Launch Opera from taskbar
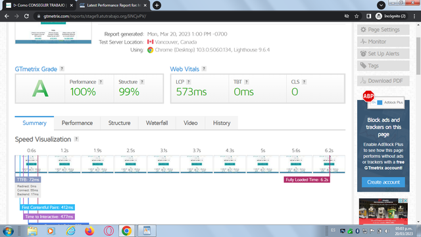The height and width of the screenshot is (237, 421). coord(109,231)
